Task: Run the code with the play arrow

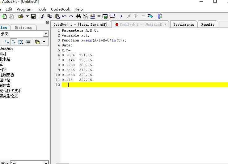Action: [121, 16]
